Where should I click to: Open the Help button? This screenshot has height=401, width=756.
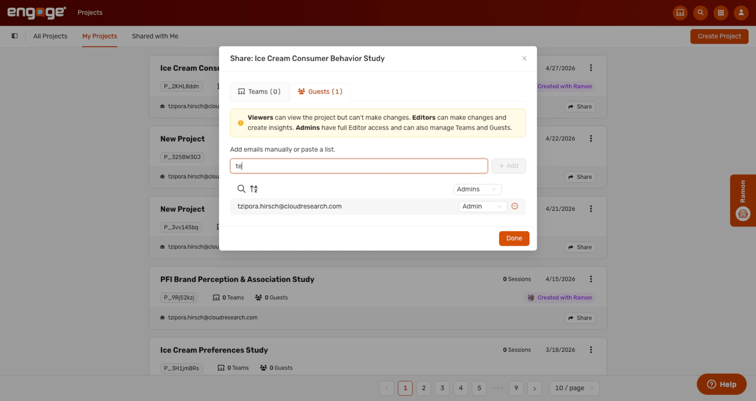[x=721, y=384]
